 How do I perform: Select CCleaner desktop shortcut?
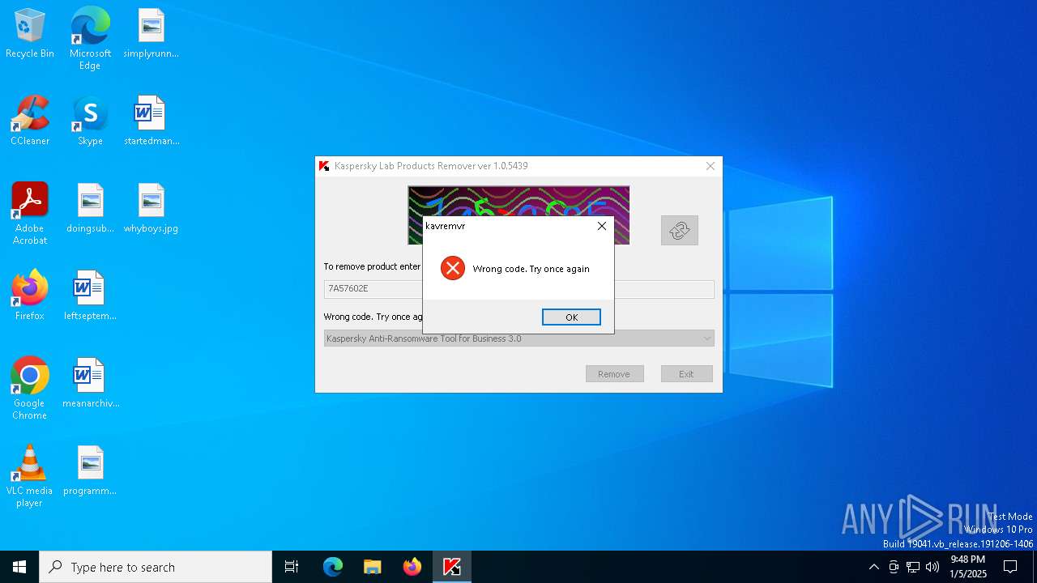point(30,121)
